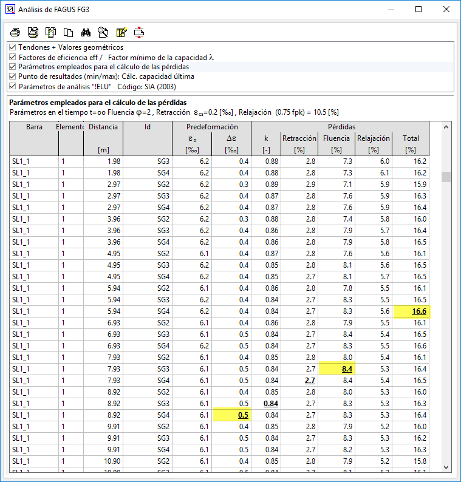The width and height of the screenshot is (461, 482).
Task: Click the Relajación column header
Action: click(374, 144)
